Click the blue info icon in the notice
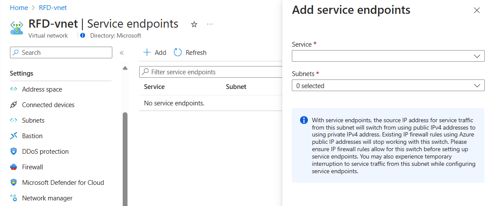Screen dimensions: 490x206 (x=304, y=120)
